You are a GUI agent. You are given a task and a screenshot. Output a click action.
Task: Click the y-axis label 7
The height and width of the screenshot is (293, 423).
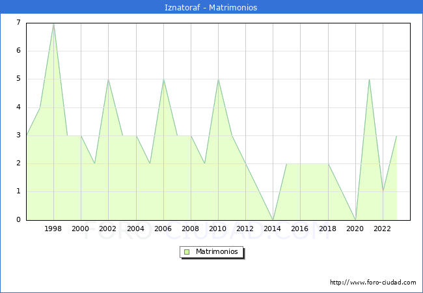tap(18, 23)
